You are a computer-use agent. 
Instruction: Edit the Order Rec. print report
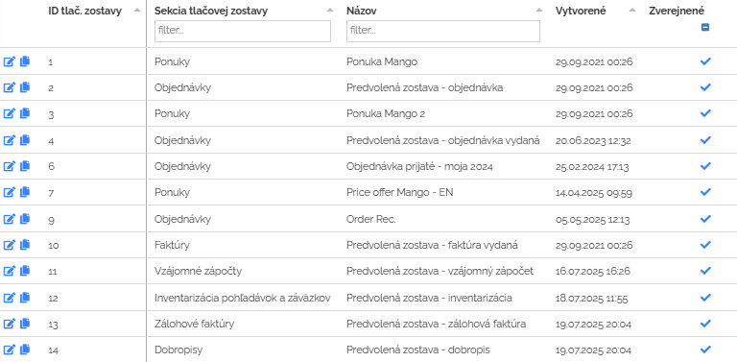coord(9,219)
